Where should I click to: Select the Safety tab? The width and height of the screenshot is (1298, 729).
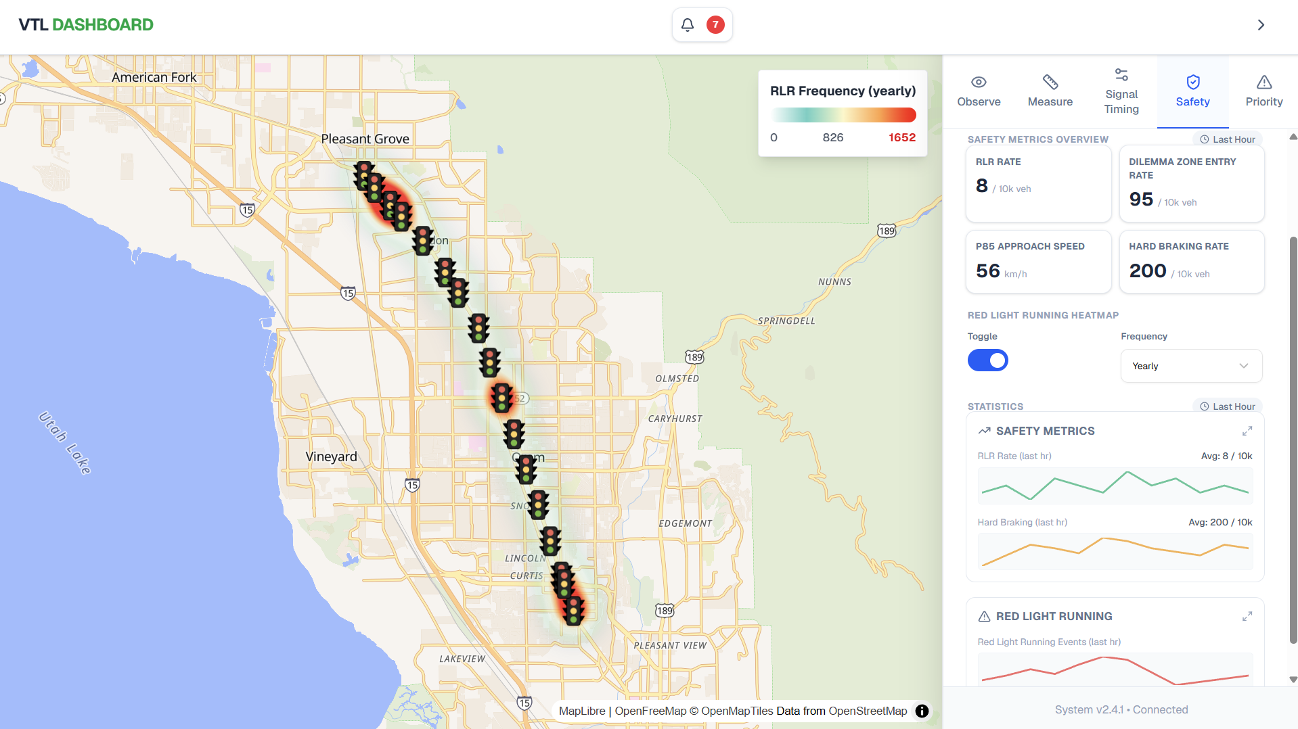pos(1192,92)
